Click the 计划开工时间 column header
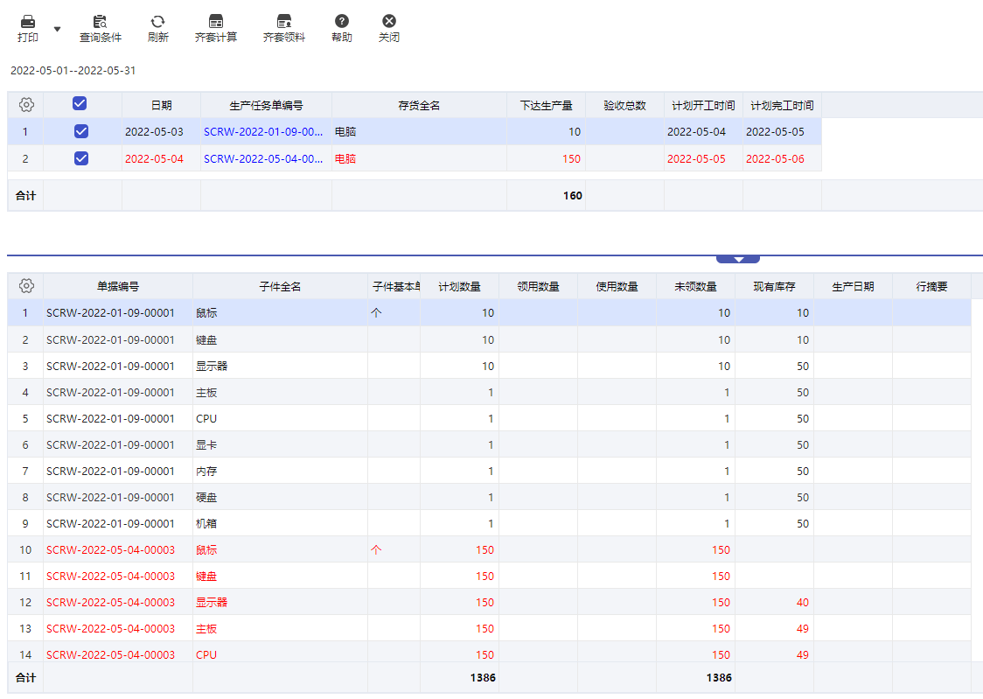Screen dimensions: 983x699 click(x=703, y=105)
